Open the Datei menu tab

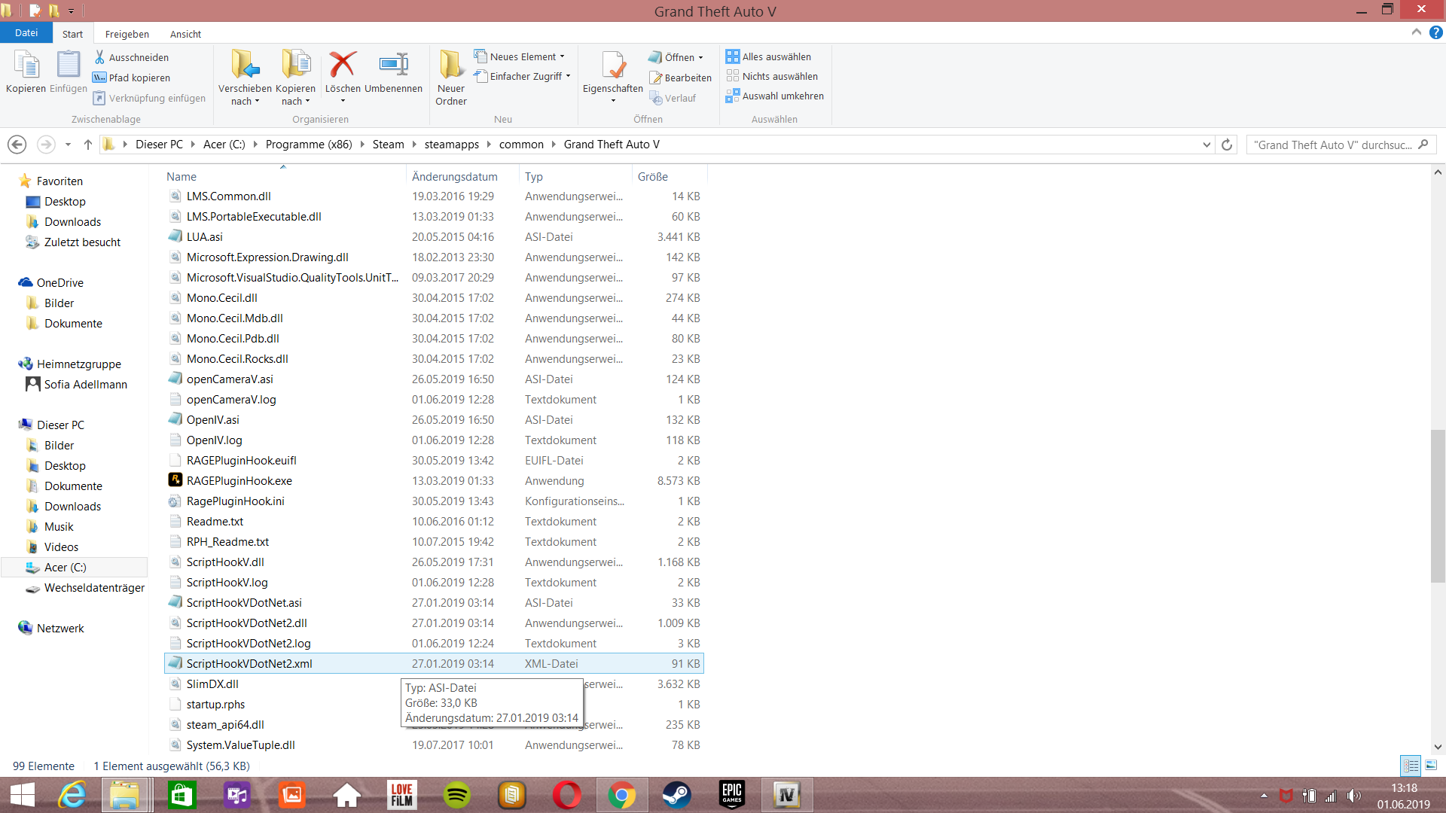26,33
